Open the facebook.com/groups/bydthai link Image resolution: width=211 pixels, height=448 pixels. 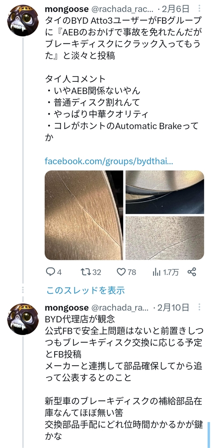click(x=109, y=161)
